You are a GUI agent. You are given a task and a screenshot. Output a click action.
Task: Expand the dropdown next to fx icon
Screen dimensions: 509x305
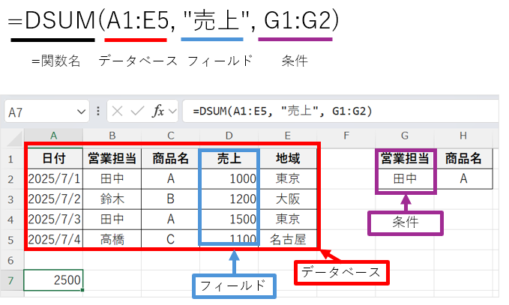172,112
